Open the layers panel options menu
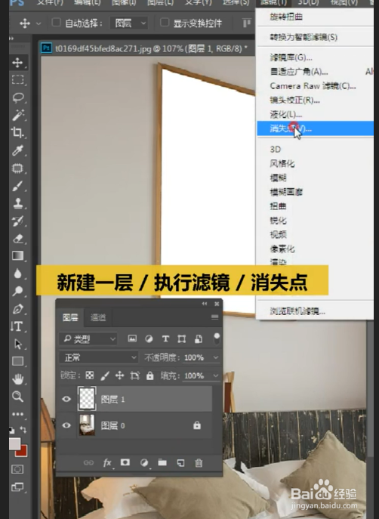The width and height of the screenshot is (379, 519). [214, 317]
